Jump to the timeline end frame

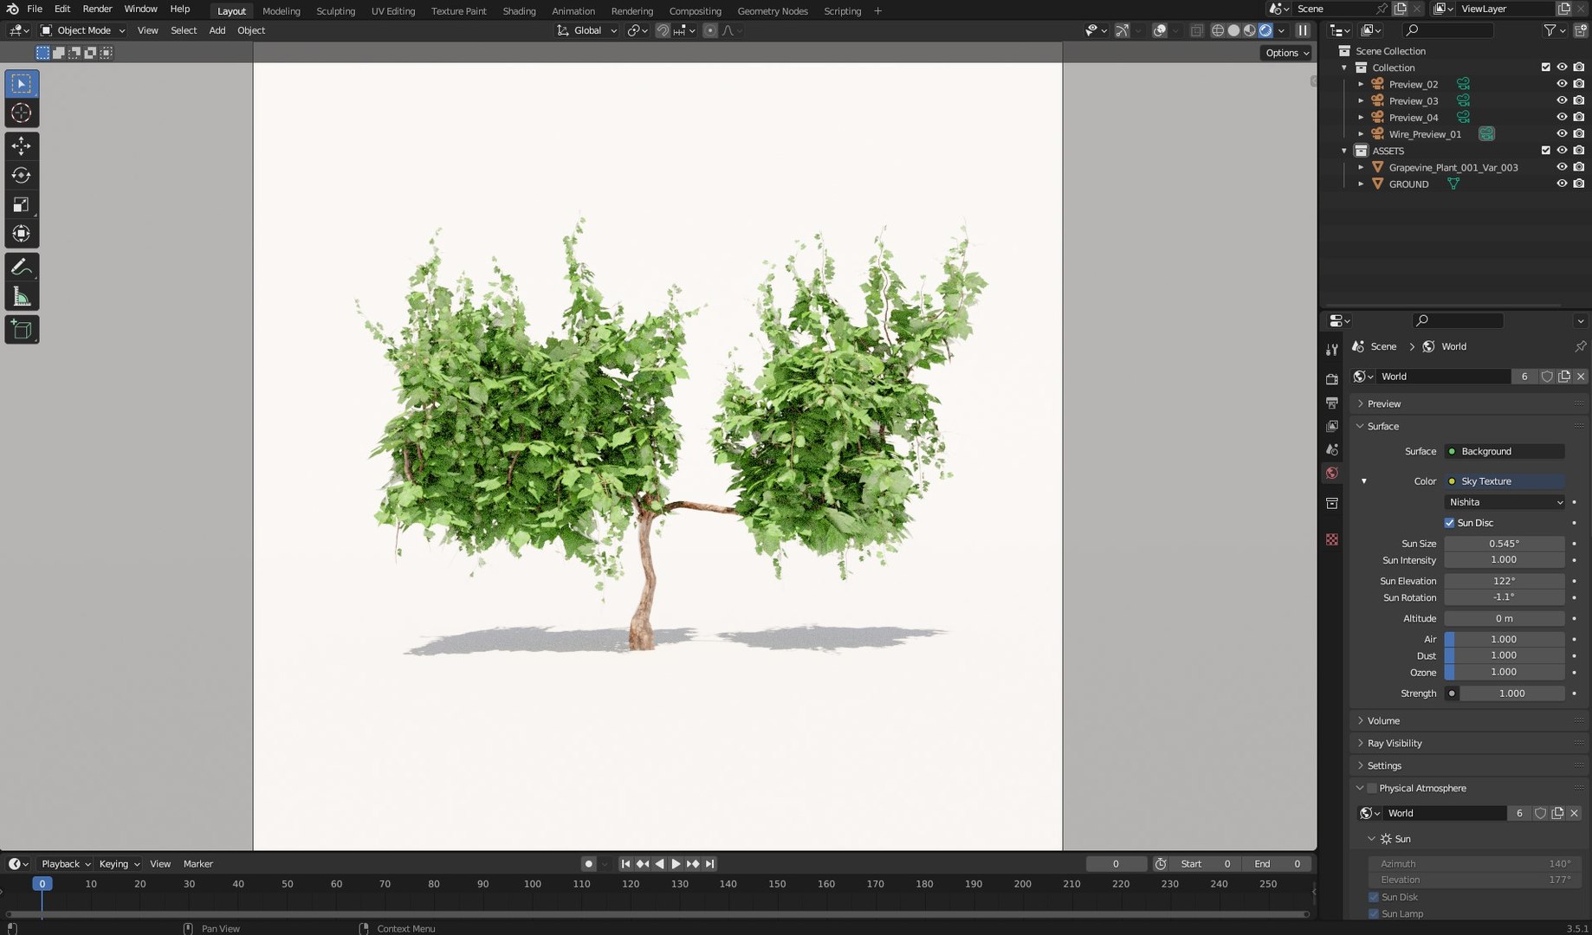click(710, 864)
